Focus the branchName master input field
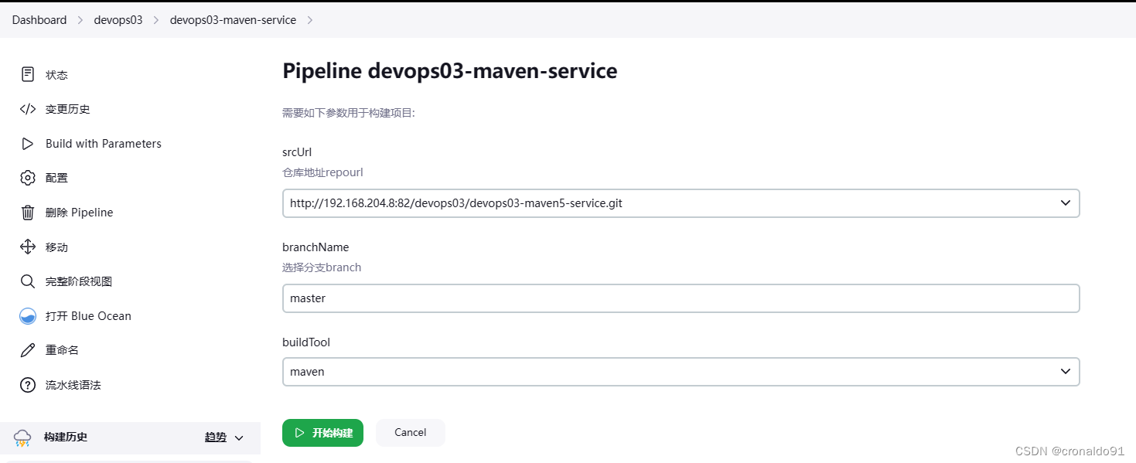1136x463 pixels. [681, 298]
